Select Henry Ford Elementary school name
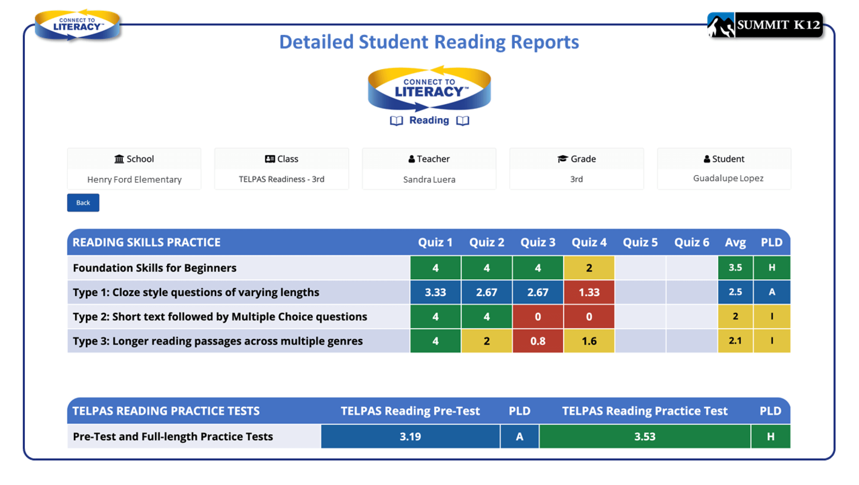Viewport: 859px width, 485px height. pyautogui.click(x=134, y=180)
